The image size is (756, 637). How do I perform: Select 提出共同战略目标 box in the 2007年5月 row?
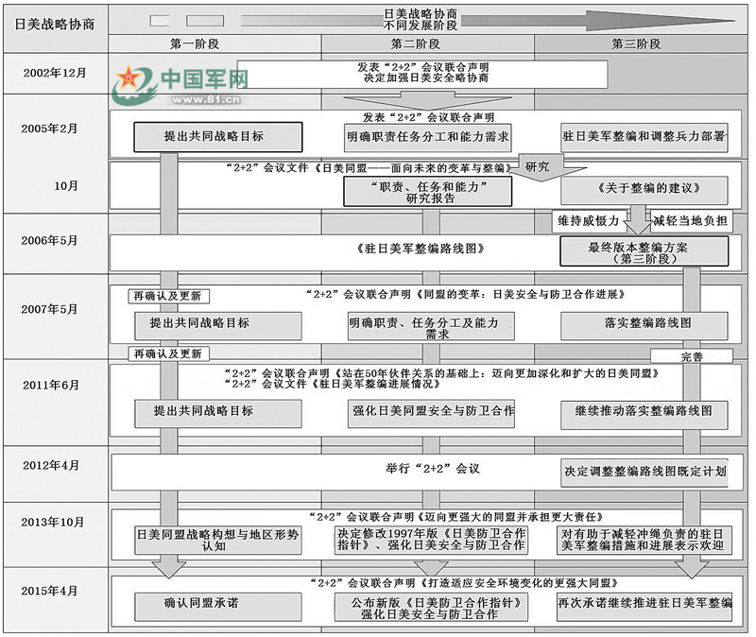(x=218, y=325)
